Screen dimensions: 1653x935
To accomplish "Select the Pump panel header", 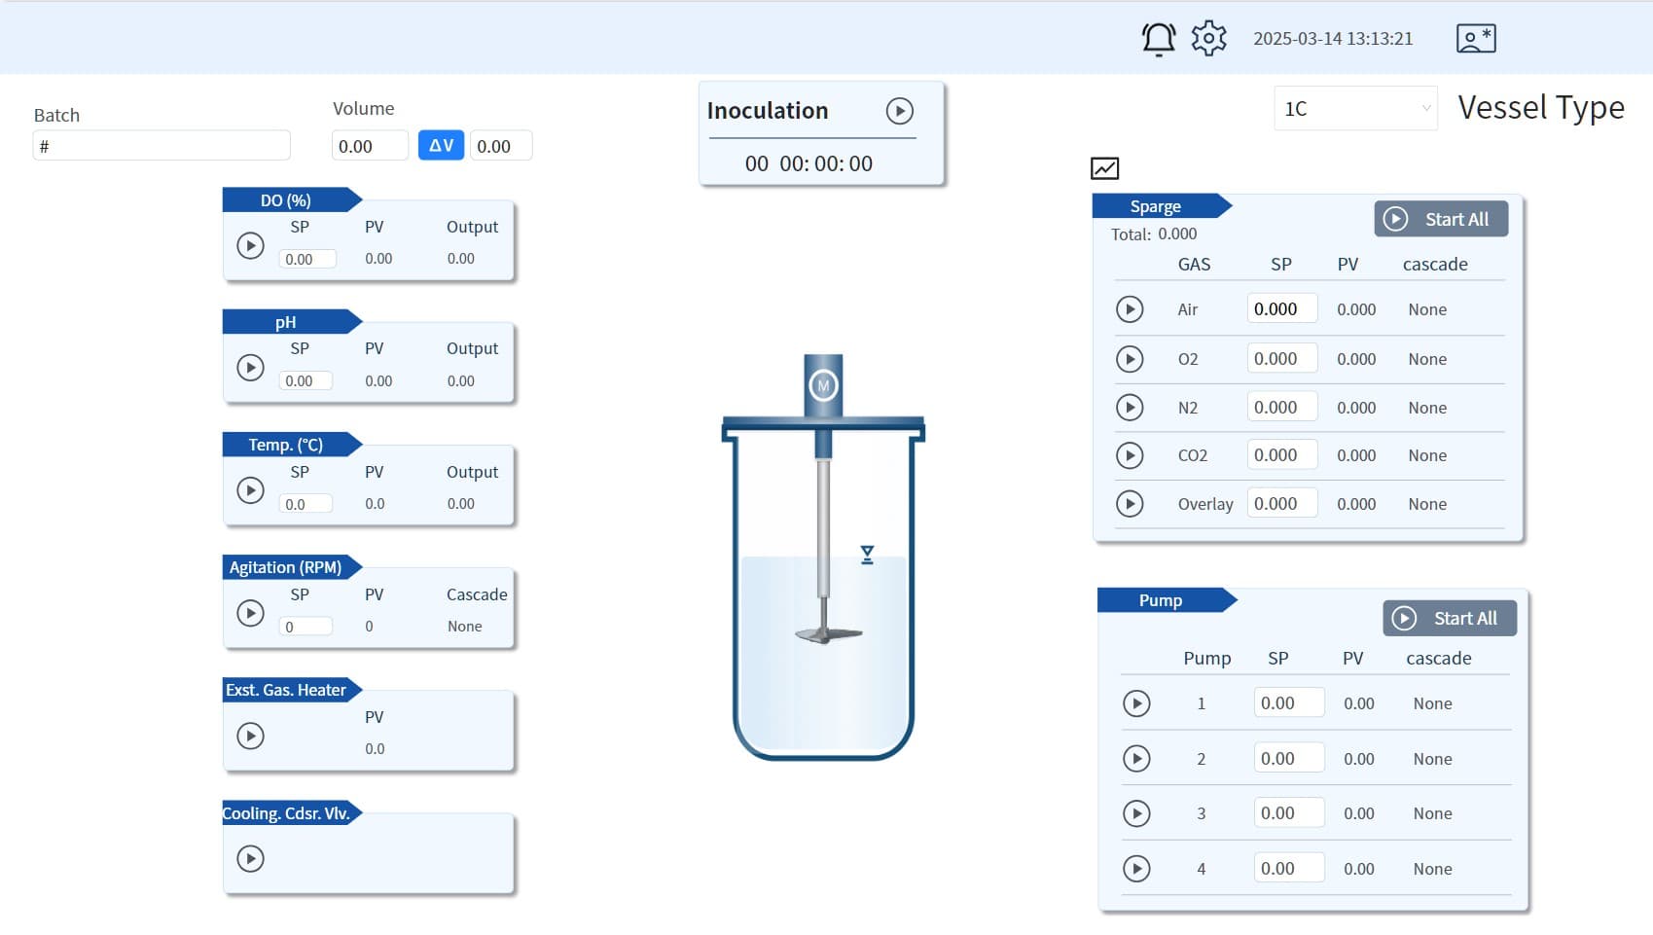I will pyautogui.click(x=1160, y=600).
